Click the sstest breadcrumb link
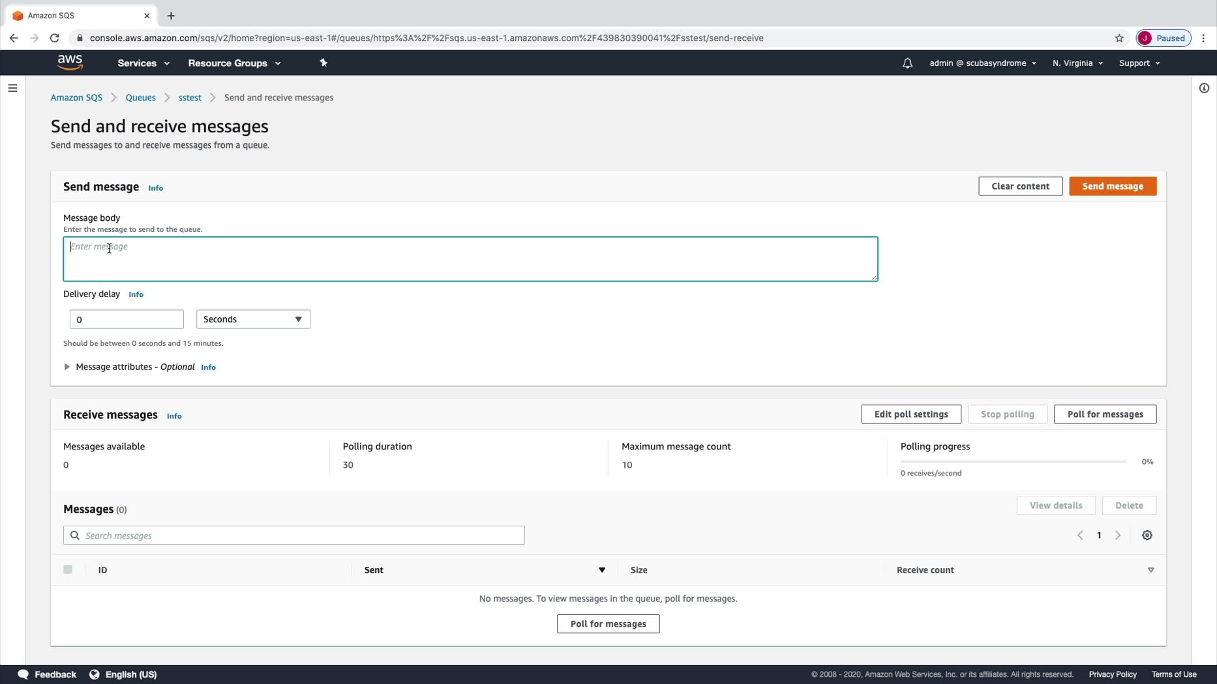The height and width of the screenshot is (684, 1217). point(190,98)
